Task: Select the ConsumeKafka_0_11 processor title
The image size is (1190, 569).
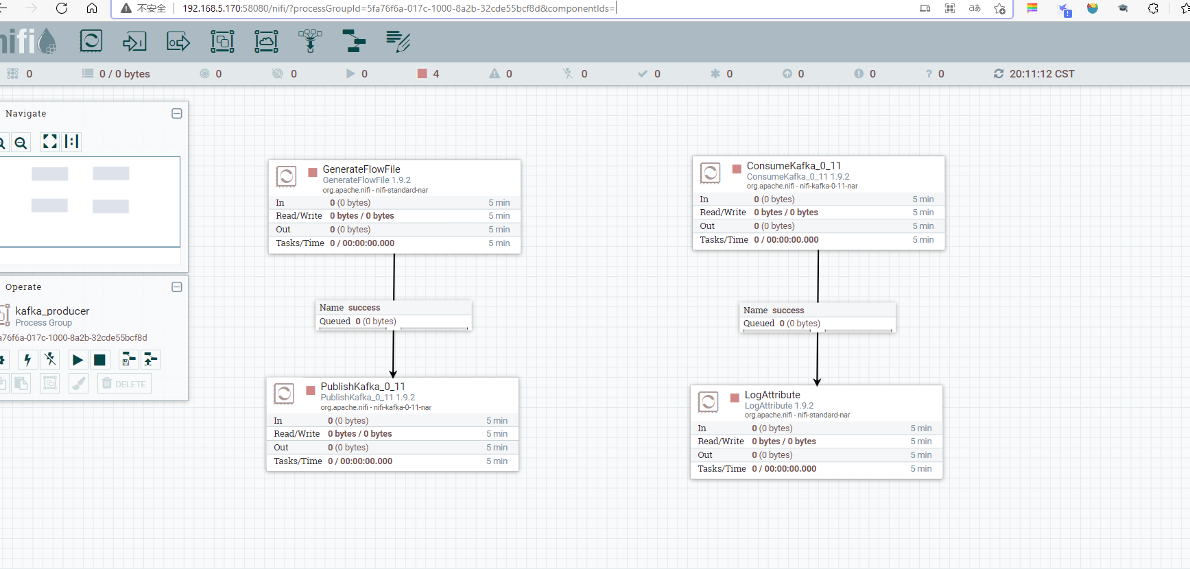Action: [x=794, y=166]
